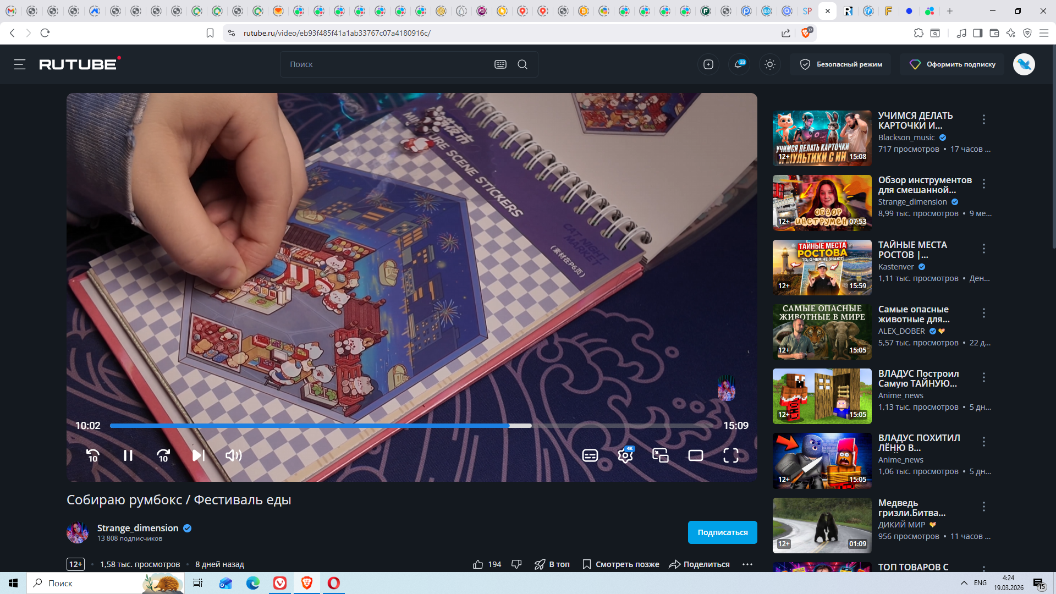Toggle Безопасный режим safe mode
The image size is (1056, 594).
(x=841, y=64)
